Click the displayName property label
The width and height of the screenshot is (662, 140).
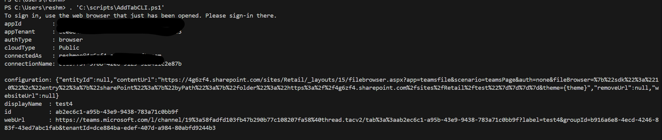tap(23, 104)
